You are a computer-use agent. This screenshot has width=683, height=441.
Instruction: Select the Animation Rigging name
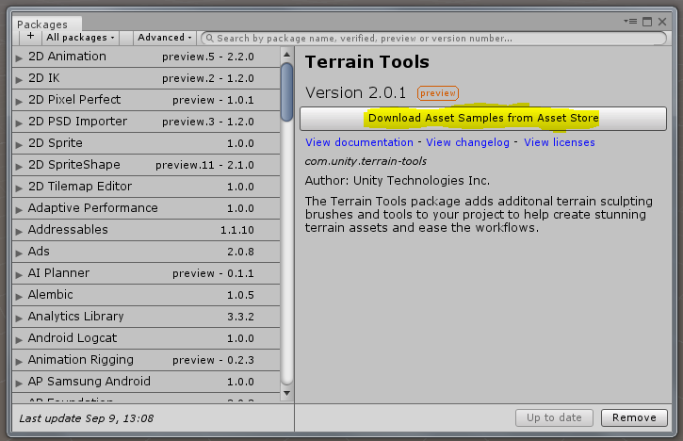pos(81,360)
